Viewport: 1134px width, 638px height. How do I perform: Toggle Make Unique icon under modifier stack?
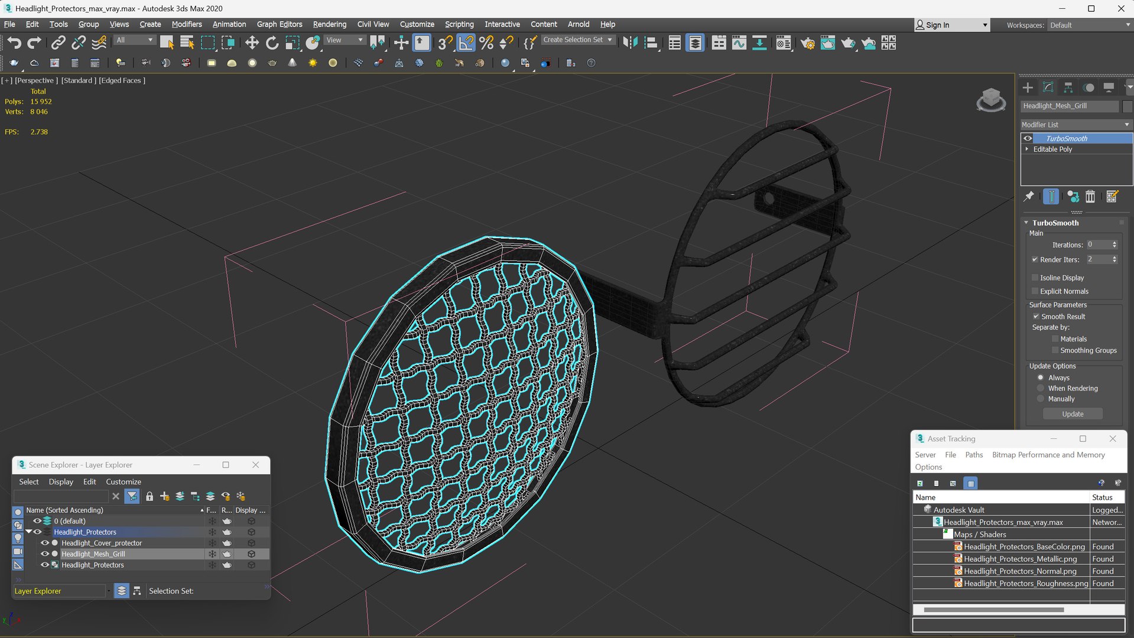click(x=1073, y=196)
